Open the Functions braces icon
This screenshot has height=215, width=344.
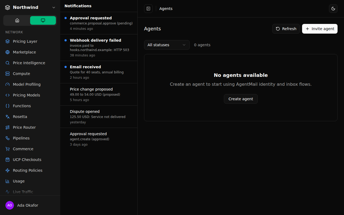(x=8, y=106)
